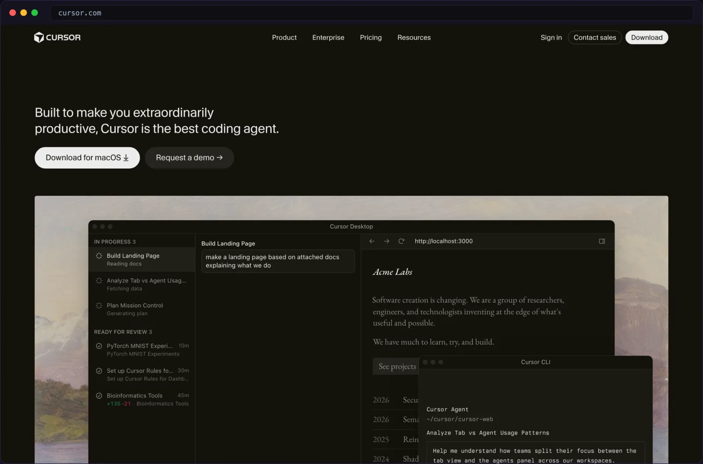Click the Analyze Tab vs Agent Usage Patterns CLI line
703x464 pixels.
click(x=488, y=433)
